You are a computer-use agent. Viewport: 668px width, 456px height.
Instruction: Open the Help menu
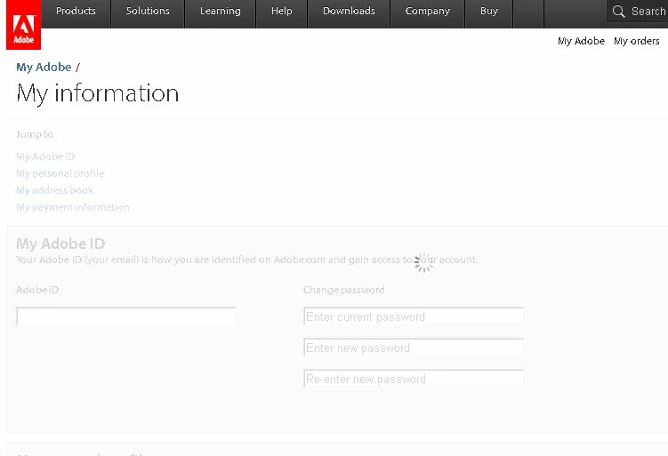click(282, 11)
